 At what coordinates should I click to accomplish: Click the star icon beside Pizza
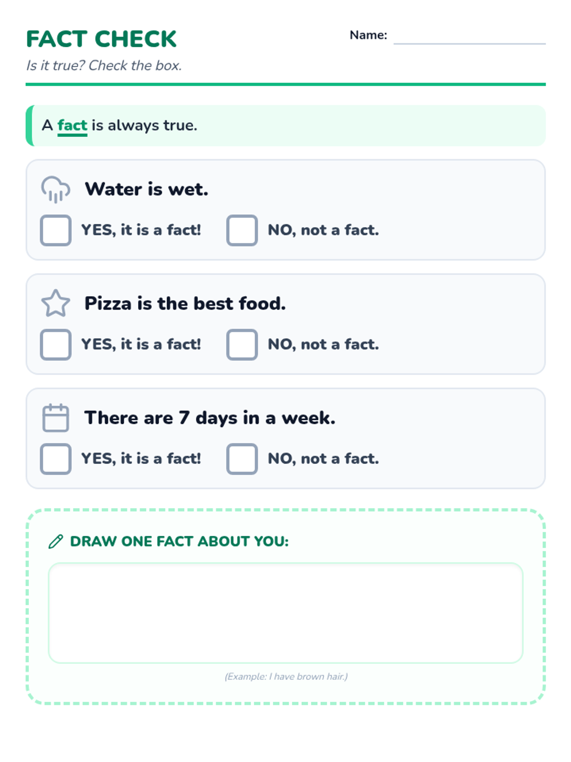[x=56, y=303]
